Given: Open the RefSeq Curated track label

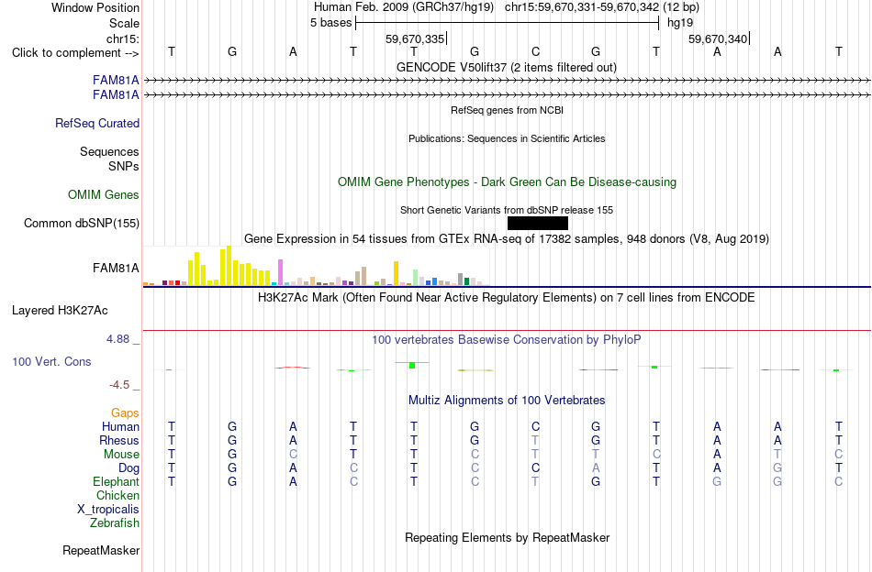Looking at the screenshot, I should click(x=96, y=123).
